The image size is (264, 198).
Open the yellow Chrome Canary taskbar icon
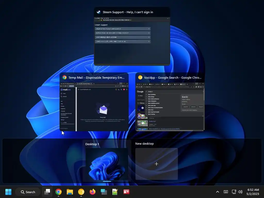(x=81, y=192)
